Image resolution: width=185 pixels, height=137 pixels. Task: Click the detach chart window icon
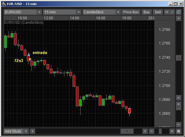[178, 12]
